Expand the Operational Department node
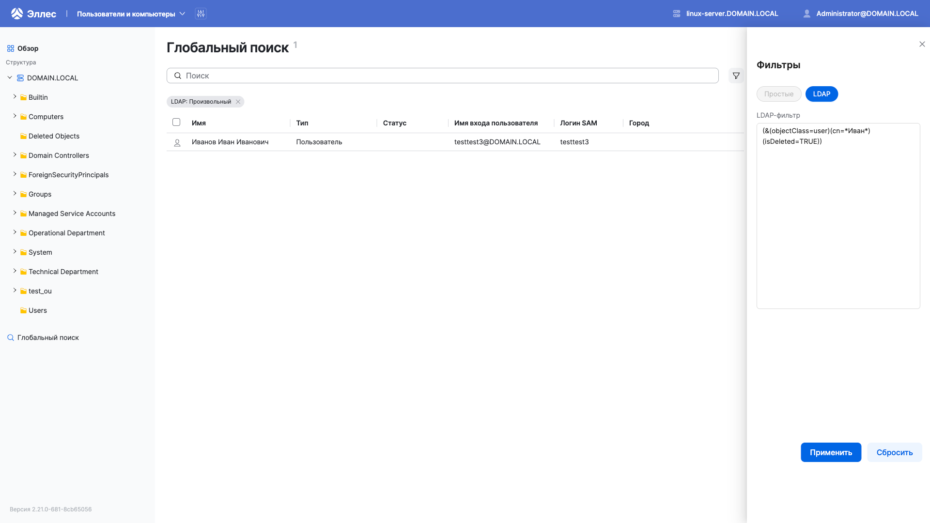 (15, 232)
